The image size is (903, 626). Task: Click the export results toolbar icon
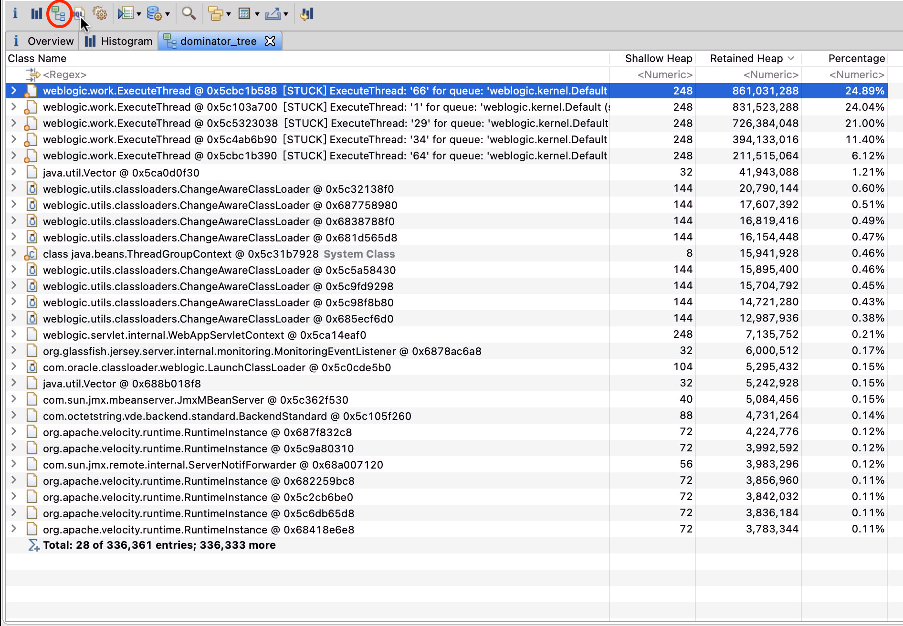point(273,13)
